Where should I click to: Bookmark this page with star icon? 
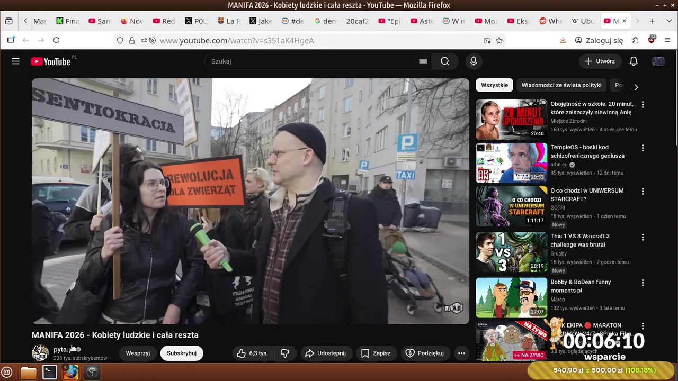point(499,40)
